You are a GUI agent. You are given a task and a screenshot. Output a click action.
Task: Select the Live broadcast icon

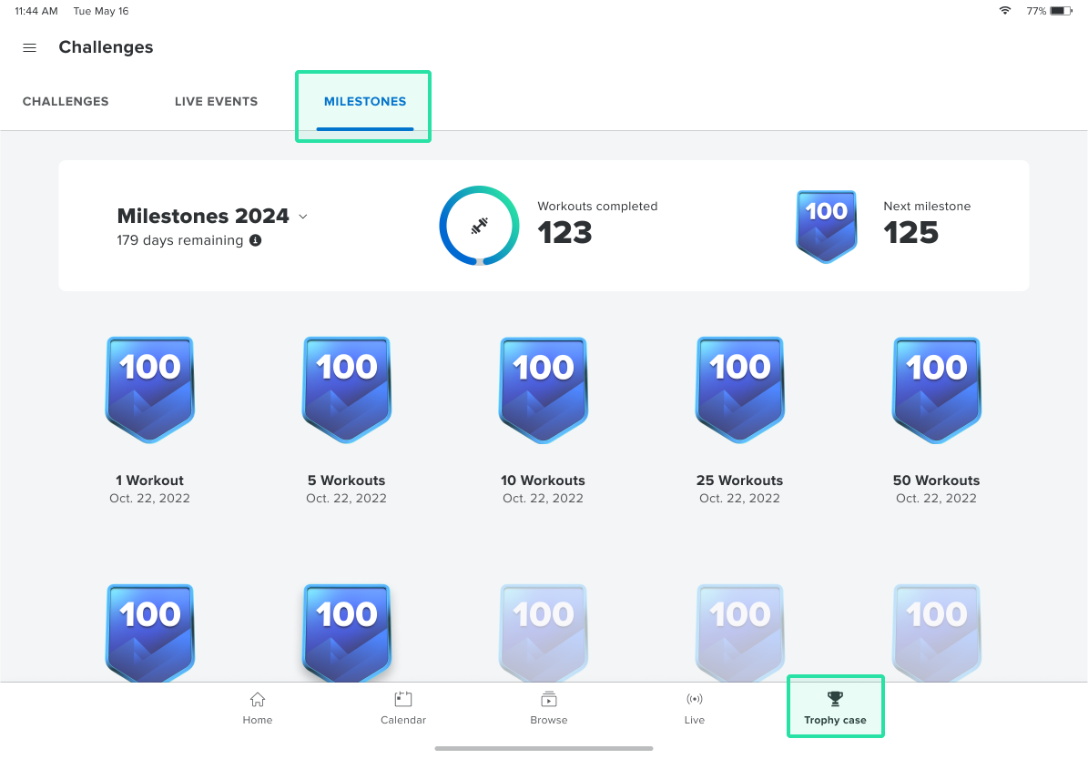[x=694, y=701]
